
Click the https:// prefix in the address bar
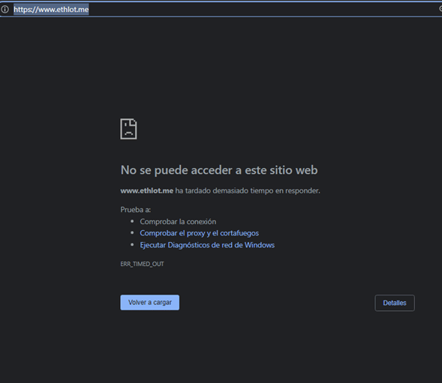(x=26, y=10)
